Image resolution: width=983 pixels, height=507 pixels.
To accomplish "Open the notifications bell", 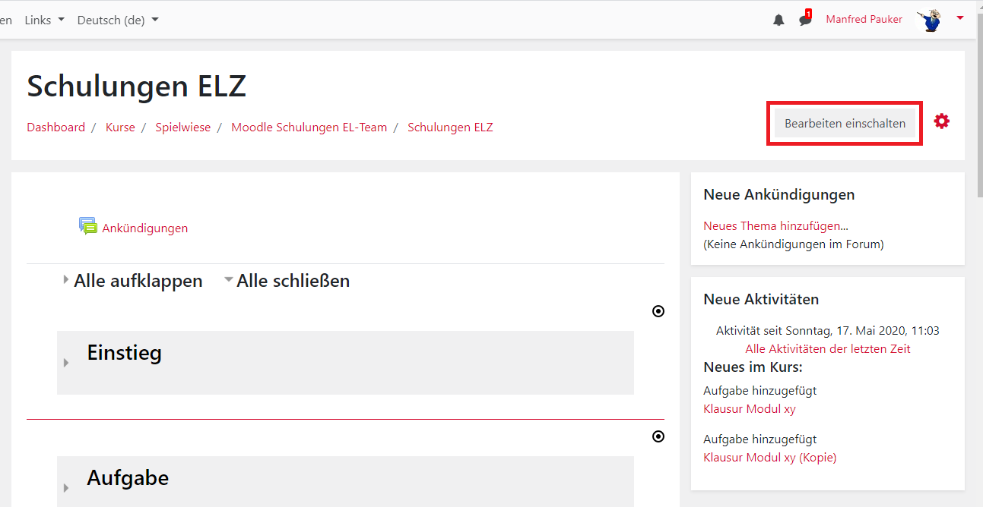I will tap(778, 19).
